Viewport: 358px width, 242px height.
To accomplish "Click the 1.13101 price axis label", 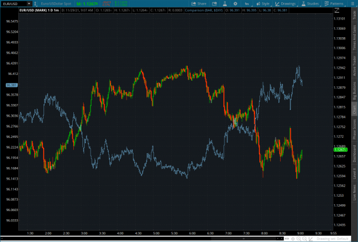I will pos(340,19).
